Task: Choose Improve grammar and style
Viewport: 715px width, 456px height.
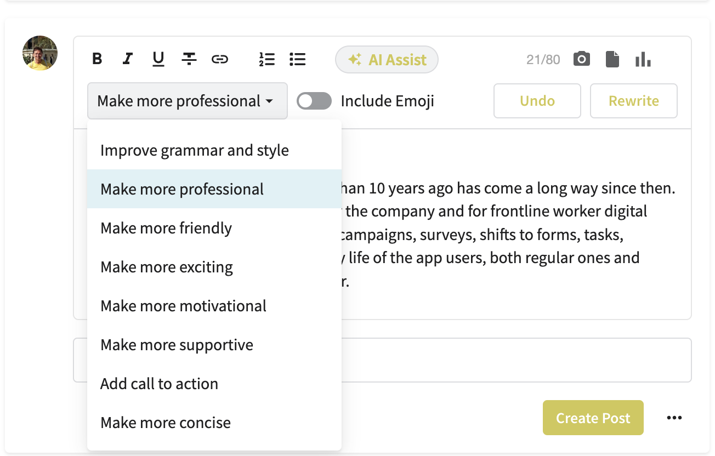Action: (195, 151)
